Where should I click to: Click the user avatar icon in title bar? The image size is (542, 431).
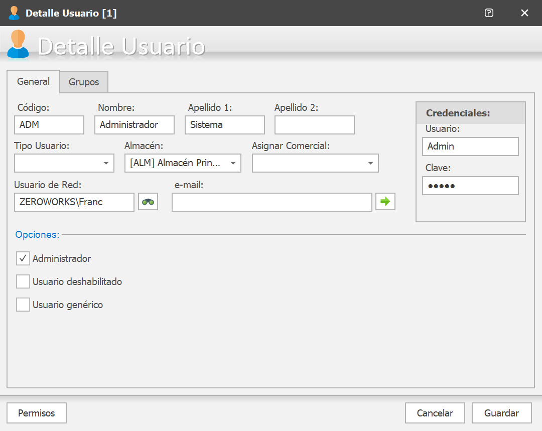click(14, 13)
